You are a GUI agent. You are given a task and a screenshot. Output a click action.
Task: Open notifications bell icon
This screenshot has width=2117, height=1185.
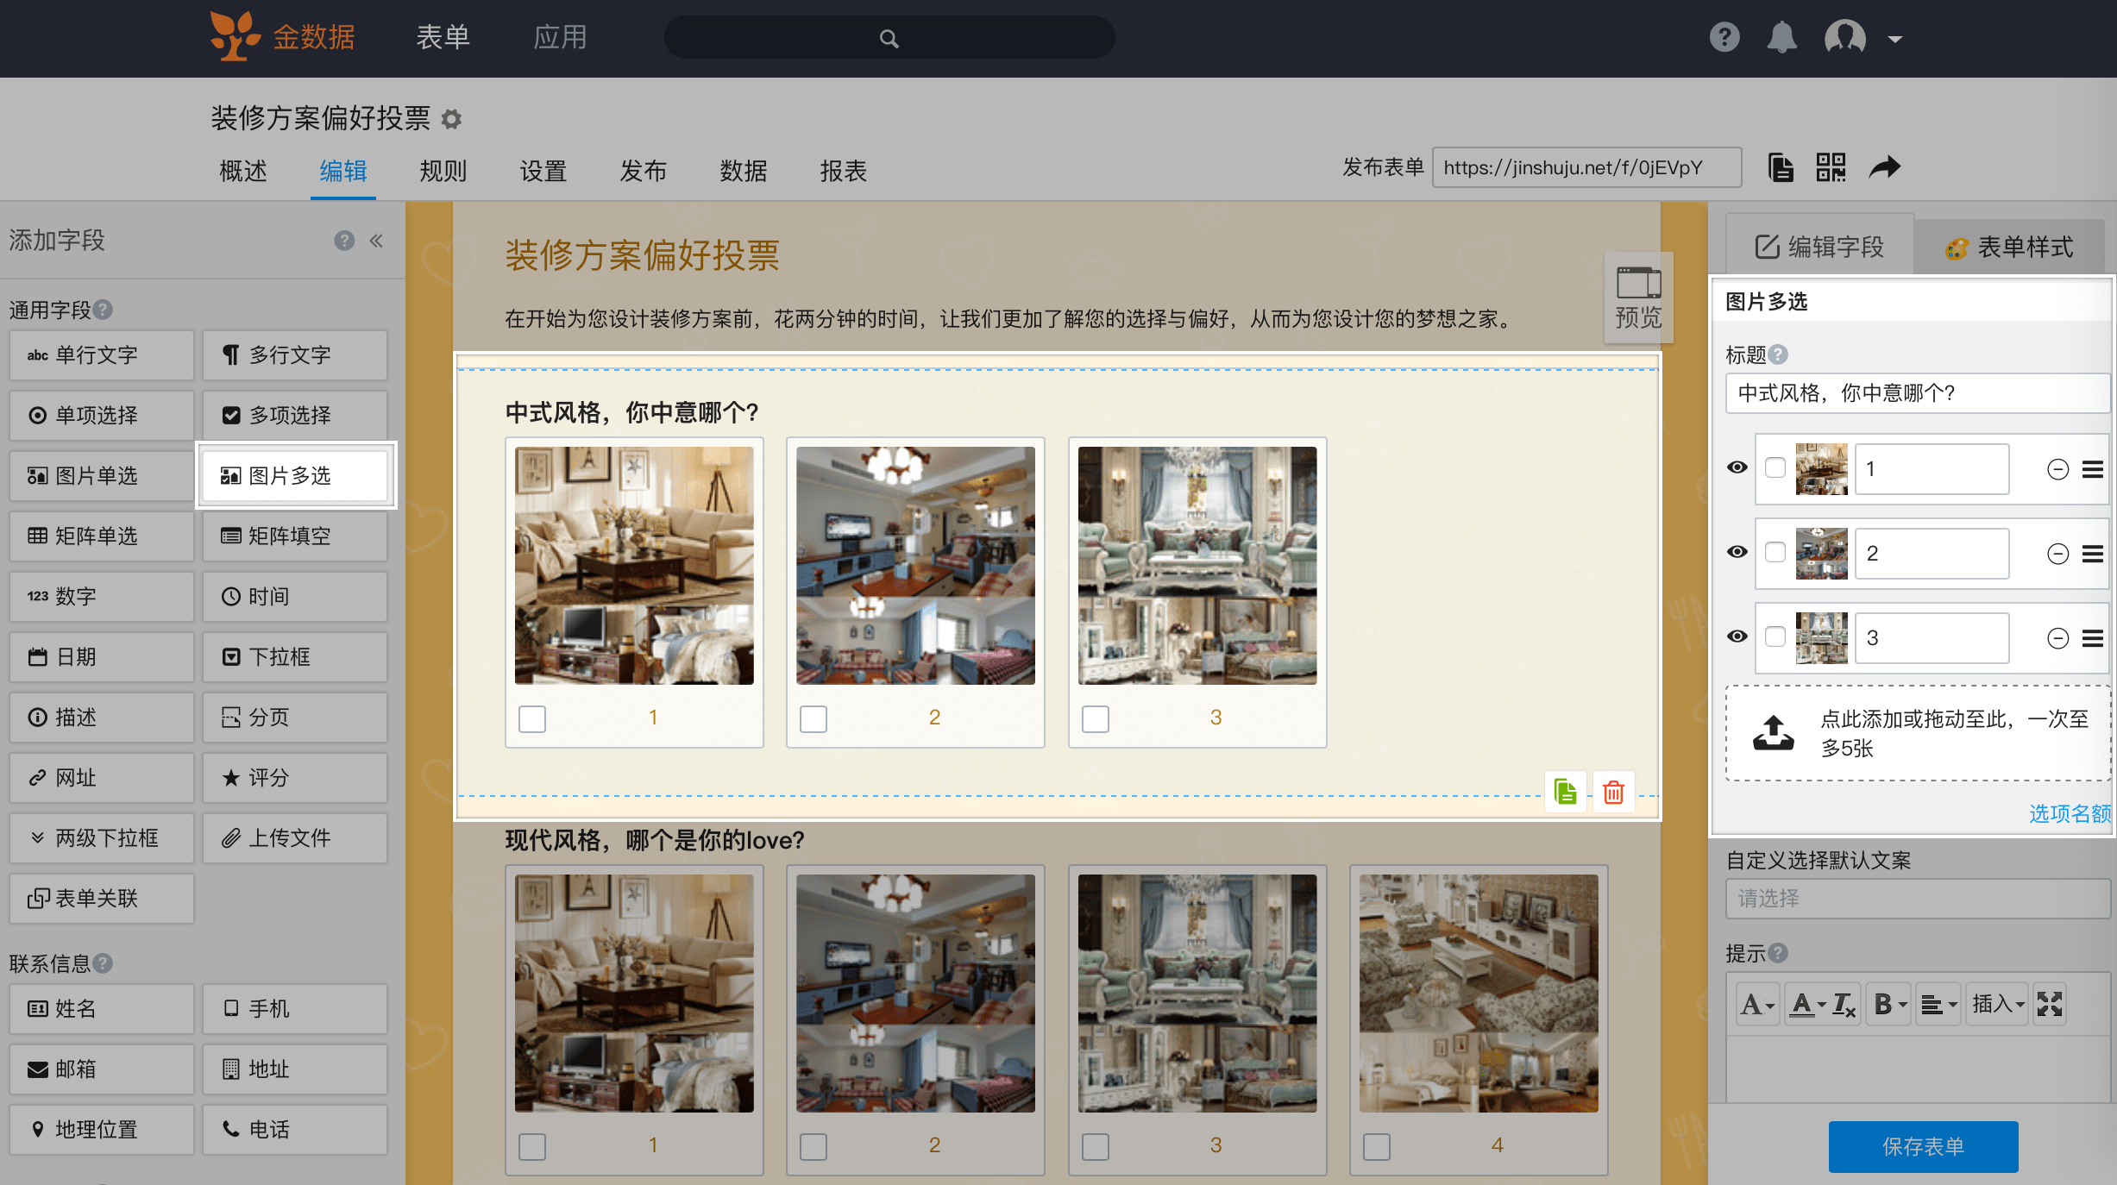coord(1781,38)
